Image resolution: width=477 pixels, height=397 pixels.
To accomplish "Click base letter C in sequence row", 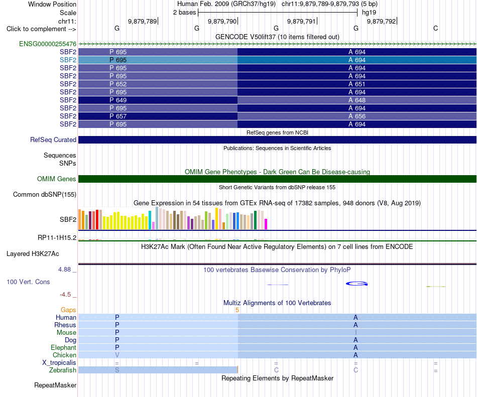I will point(436,28).
